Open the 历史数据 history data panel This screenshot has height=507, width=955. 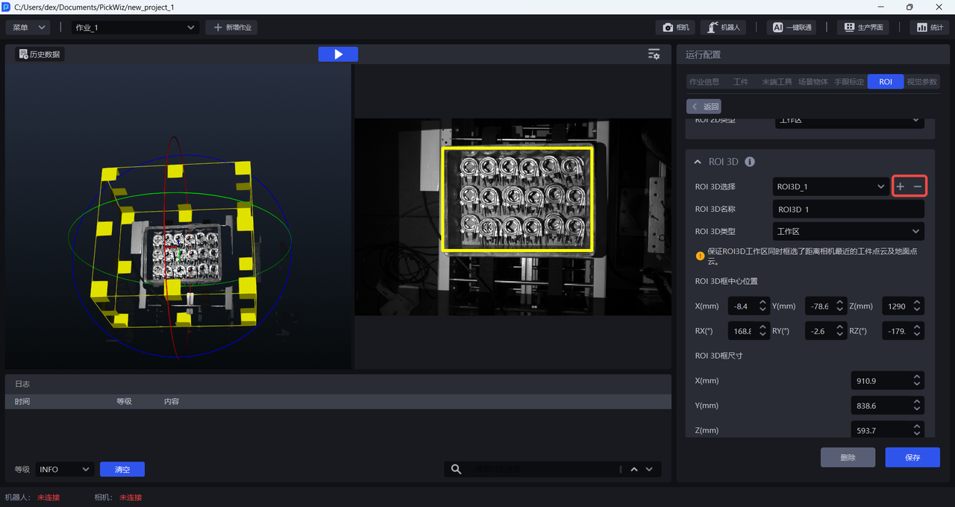pyautogui.click(x=40, y=54)
